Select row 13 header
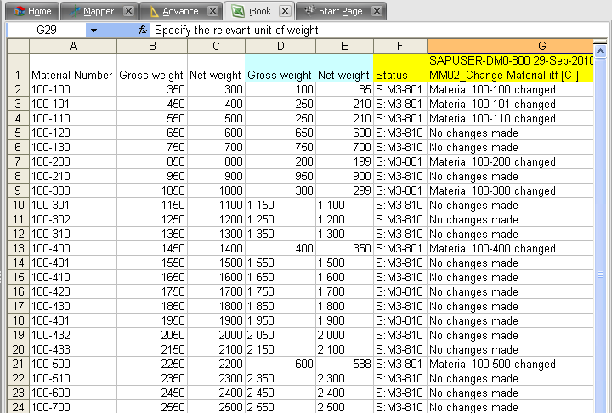Viewport: 612px width, 413px height. click(17, 248)
